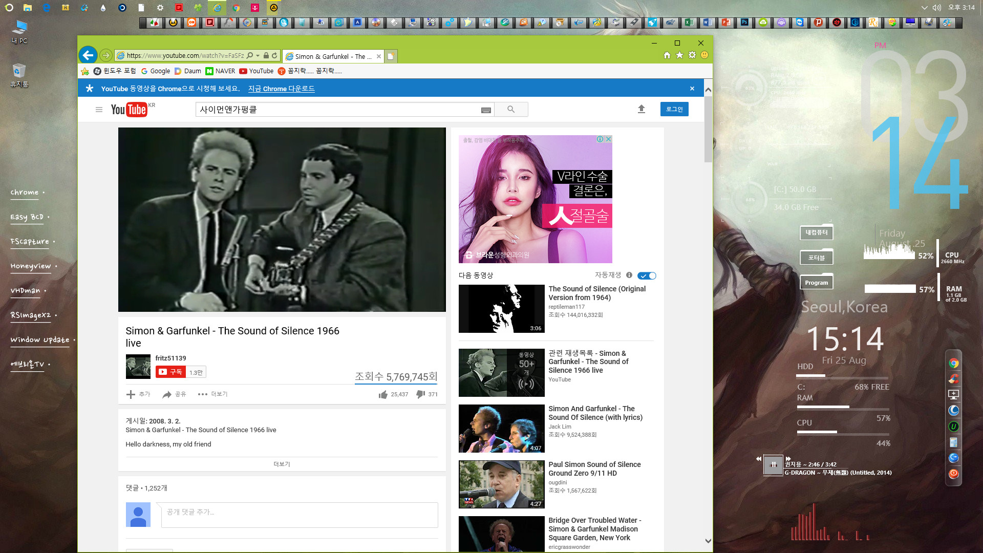Expand the address bar history dropdown
Image resolution: width=983 pixels, height=553 pixels.
tap(258, 55)
